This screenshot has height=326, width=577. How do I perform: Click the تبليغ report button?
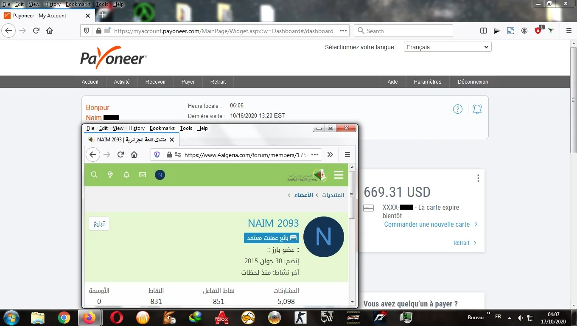tap(99, 224)
